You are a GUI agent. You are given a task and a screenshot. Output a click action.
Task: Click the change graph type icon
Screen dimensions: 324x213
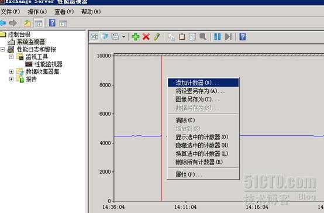pos(115,37)
